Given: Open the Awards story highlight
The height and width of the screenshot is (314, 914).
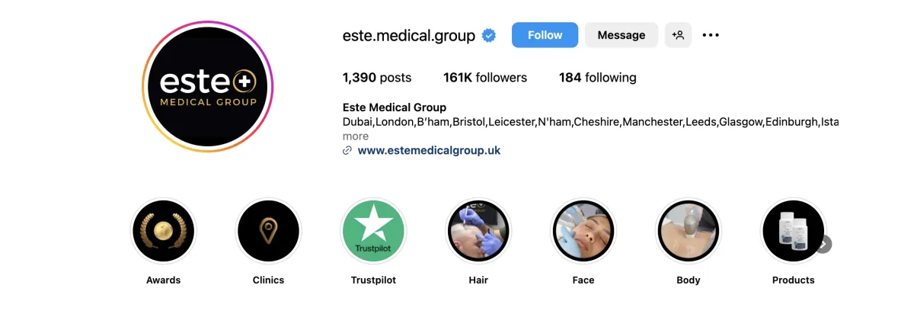Looking at the screenshot, I should click(x=164, y=231).
